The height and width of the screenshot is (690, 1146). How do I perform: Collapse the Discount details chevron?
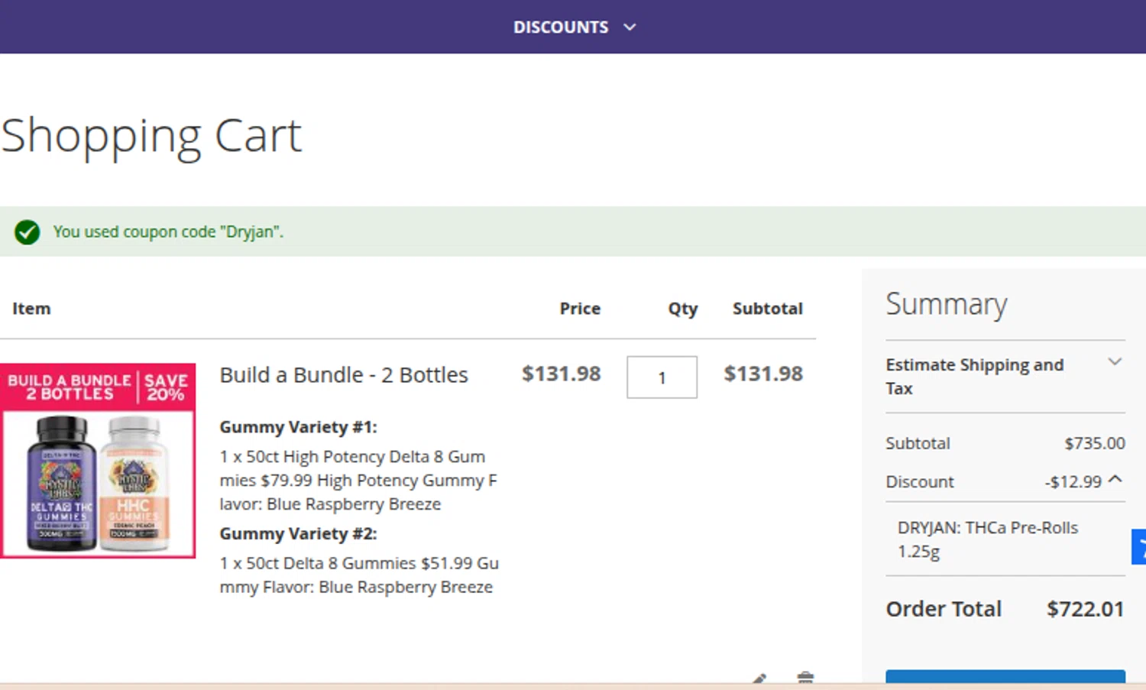coord(1115,480)
